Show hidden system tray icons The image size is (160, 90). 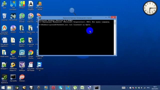(x=127, y=88)
